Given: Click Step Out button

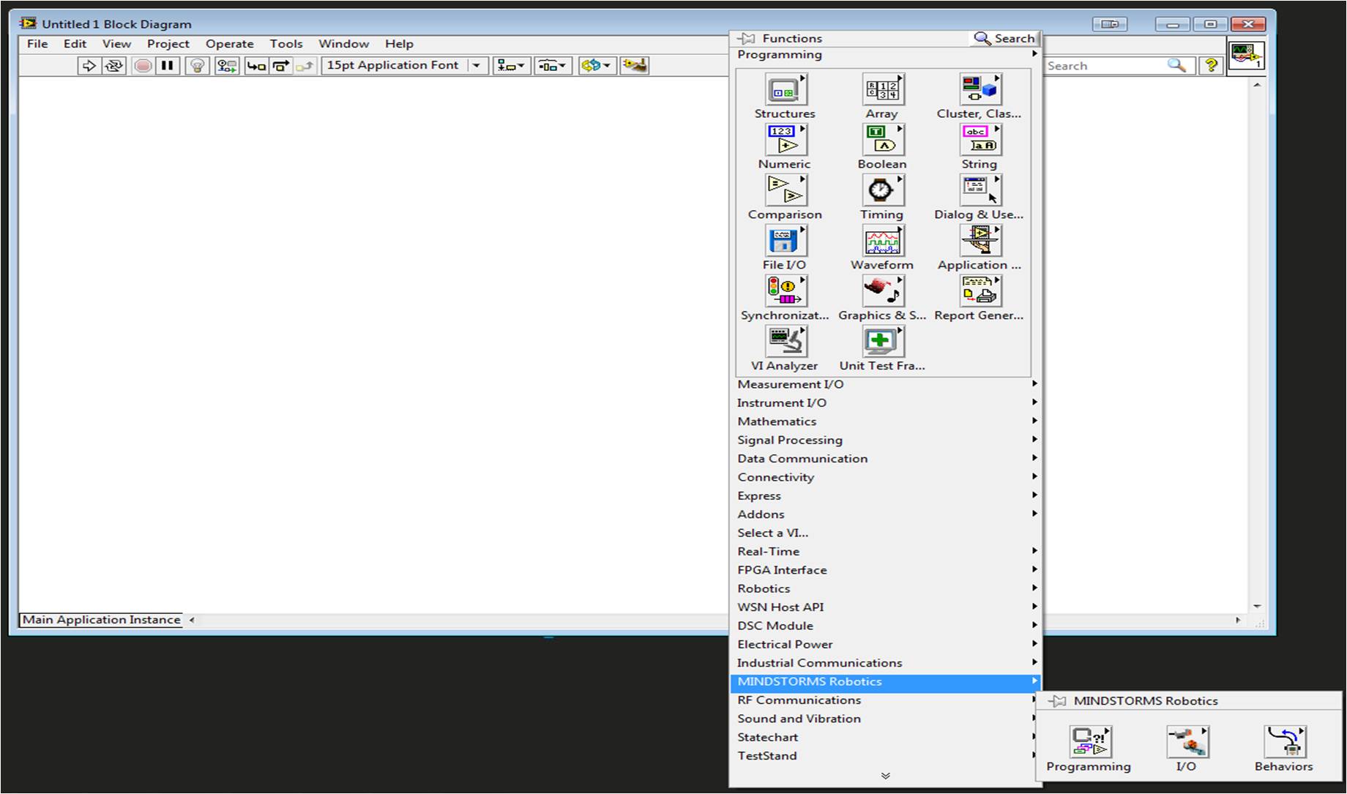Looking at the screenshot, I should click(x=305, y=66).
